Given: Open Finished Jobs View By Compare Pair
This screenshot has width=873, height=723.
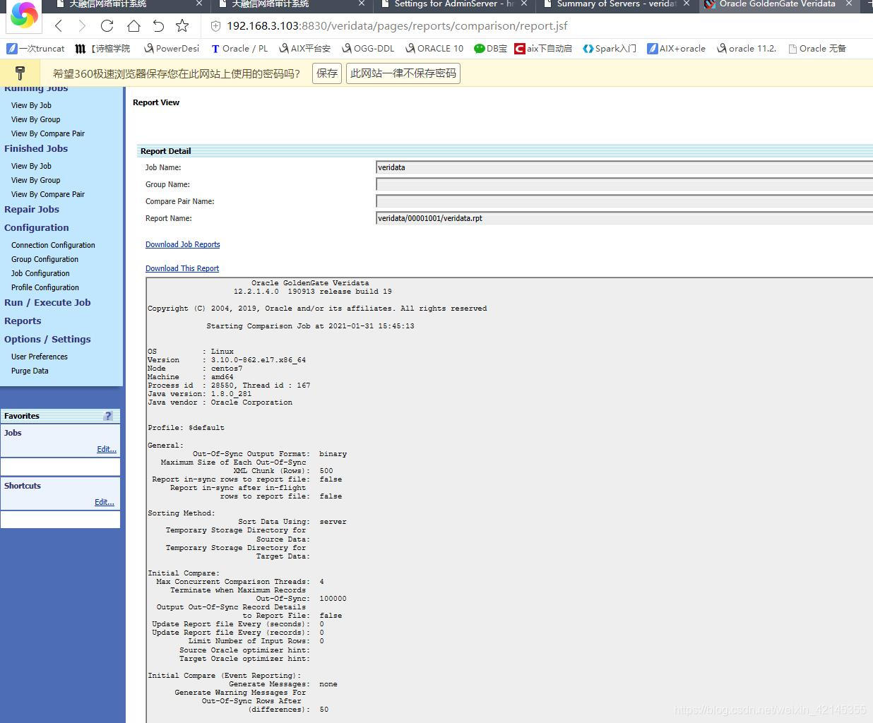Looking at the screenshot, I should pyautogui.click(x=48, y=194).
